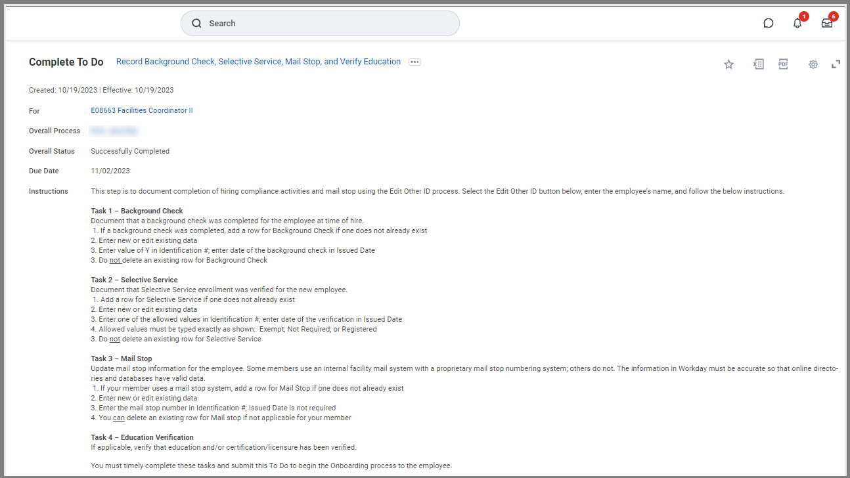Click the Task 4 – Education Verification heading
850x478 pixels.
click(142, 437)
